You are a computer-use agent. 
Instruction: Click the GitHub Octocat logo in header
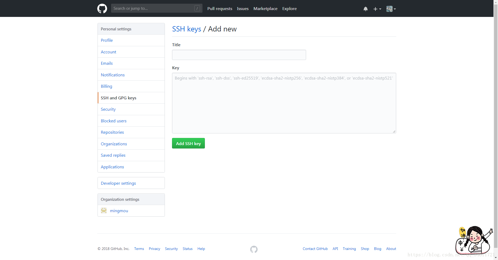coord(102,8)
